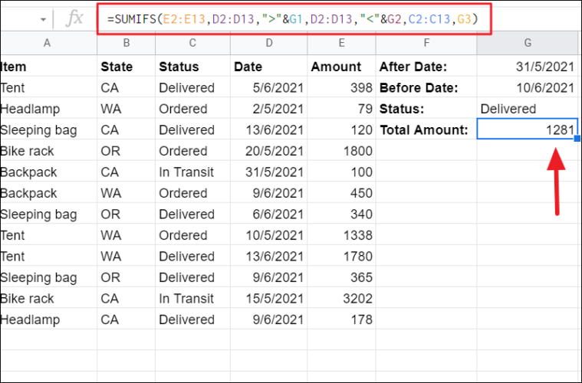The height and width of the screenshot is (383, 582).
Task: Click the fx function icon
Action: point(74,18)
